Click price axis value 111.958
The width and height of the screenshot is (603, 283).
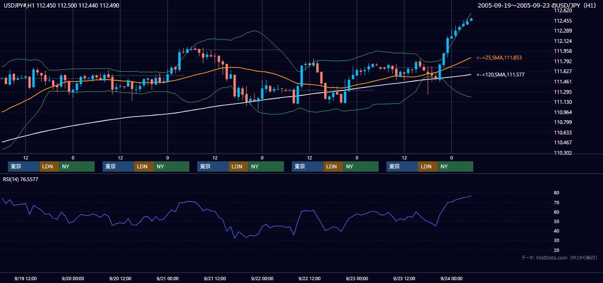click(563, 51)
